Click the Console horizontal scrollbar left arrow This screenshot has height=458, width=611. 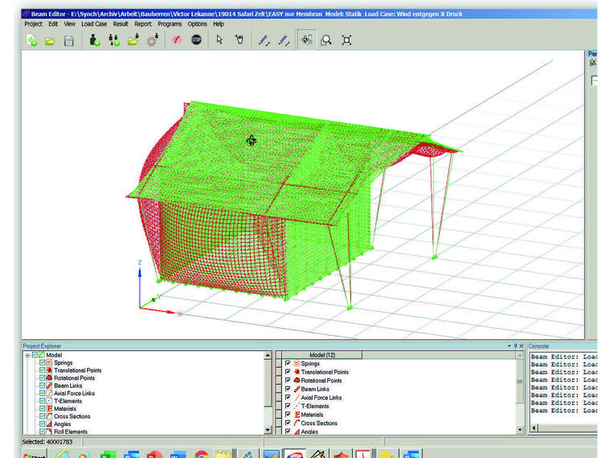(533, 428)
